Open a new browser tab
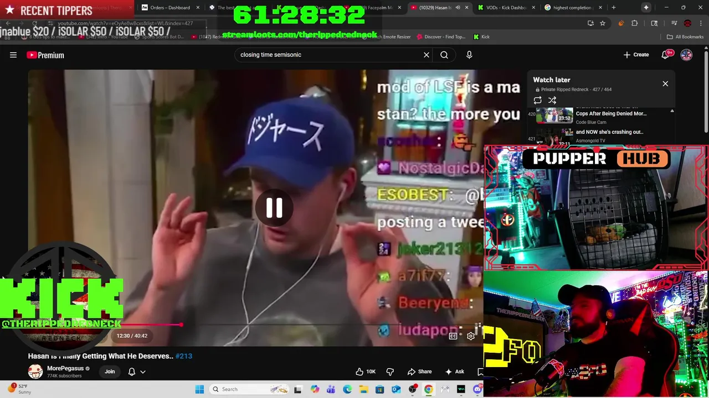This screenshot has height=398, width=709. tap(613, 8)
